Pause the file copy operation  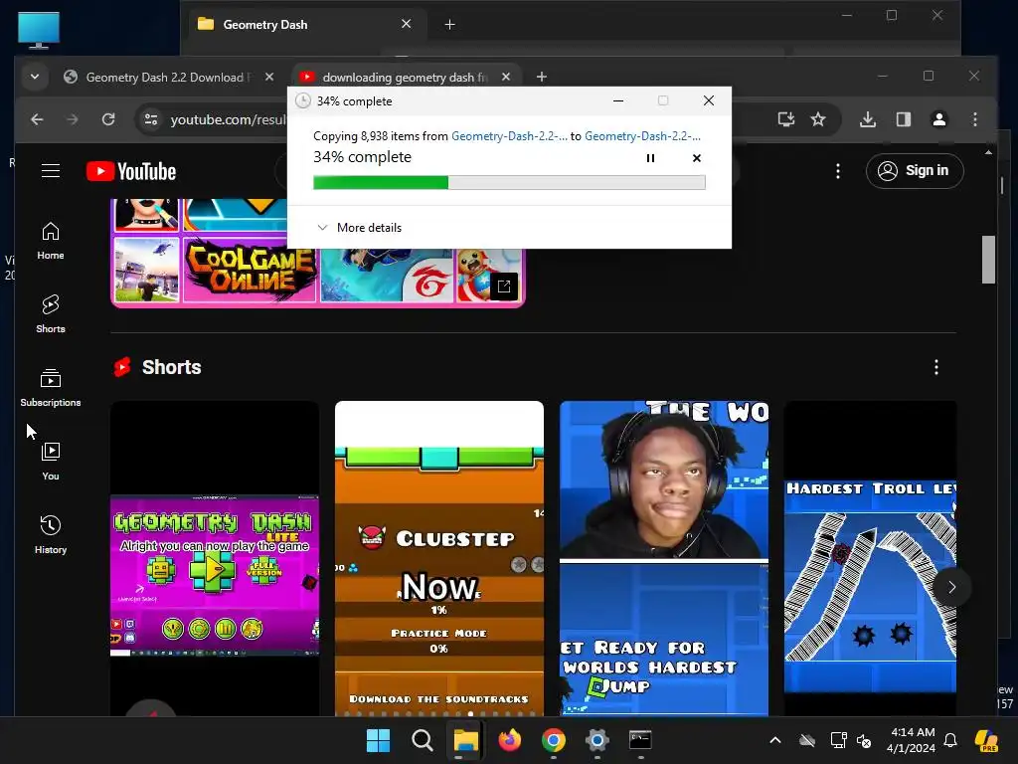650,158
